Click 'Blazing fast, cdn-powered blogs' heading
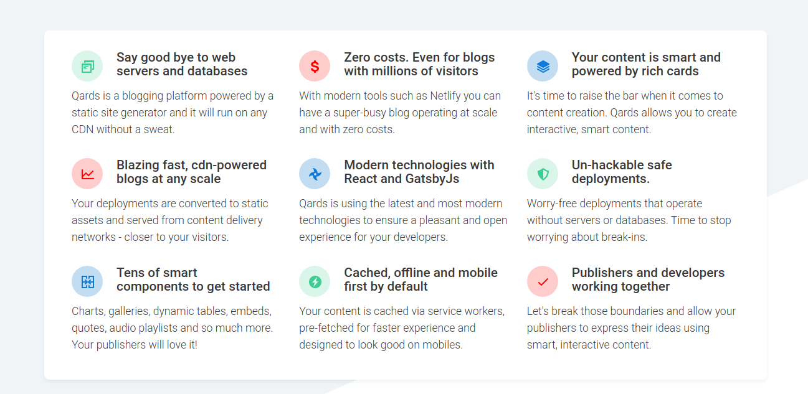Image resolution: width=808 pixels, height=394 pixels. tap(191, 172)
